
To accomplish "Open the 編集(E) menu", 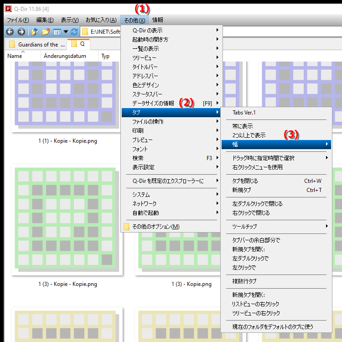I will click(45, 20).
